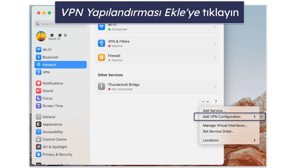Image resolution: width=298 pixels, height=168 pixels.
Task: Expand the Wi-Fi Connected row chevron
Action: click(x=215, y=27)
